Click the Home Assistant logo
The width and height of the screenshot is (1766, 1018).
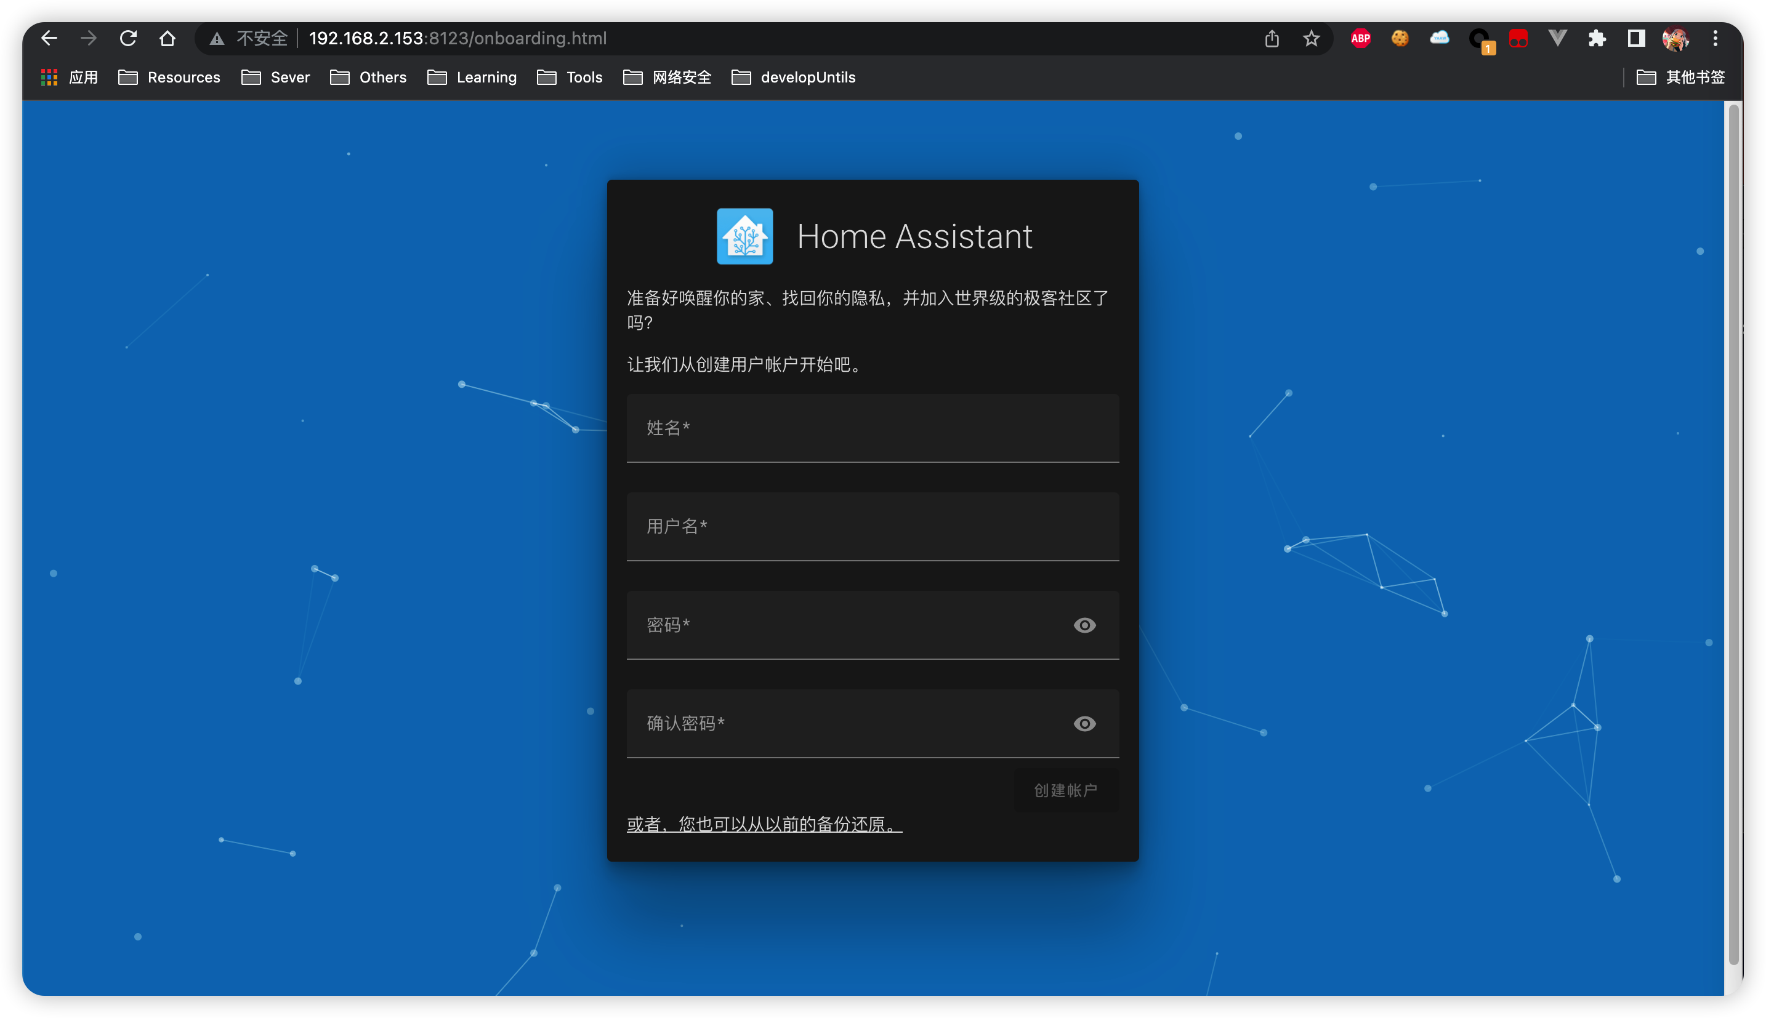click(745, 236)
